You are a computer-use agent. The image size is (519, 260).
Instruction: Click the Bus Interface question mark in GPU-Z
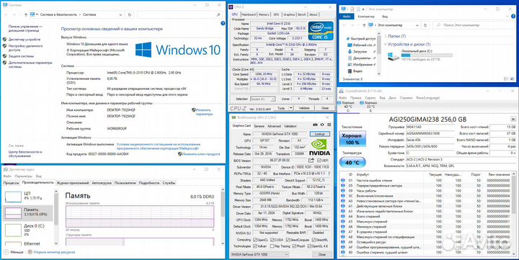tap(329, 174)
